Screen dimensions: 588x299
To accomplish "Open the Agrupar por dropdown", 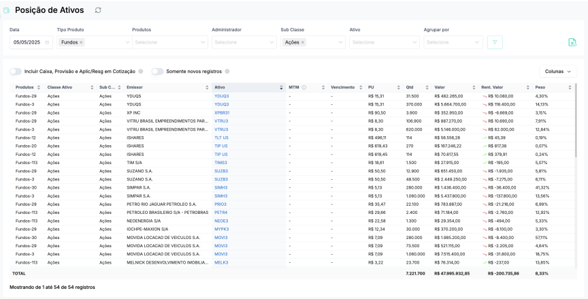I will (453, 42).
